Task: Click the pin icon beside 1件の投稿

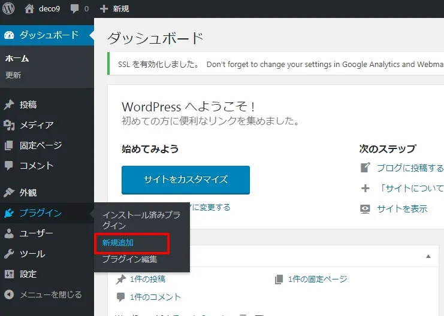Action: coord(121,279)
